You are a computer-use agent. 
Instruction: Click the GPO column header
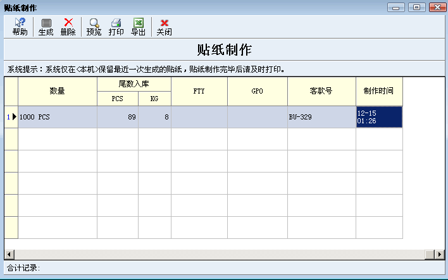tap(258, 92)
